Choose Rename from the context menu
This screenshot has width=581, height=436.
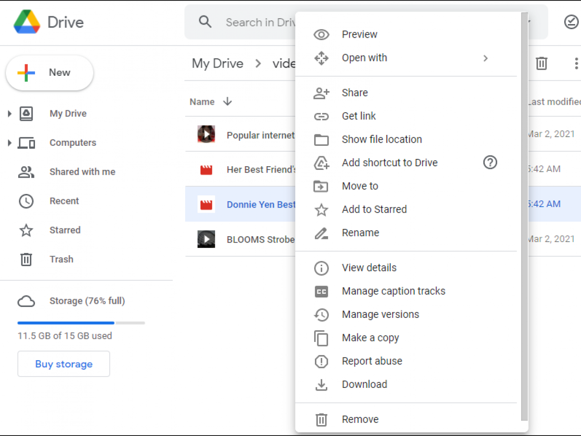(360, 233)
